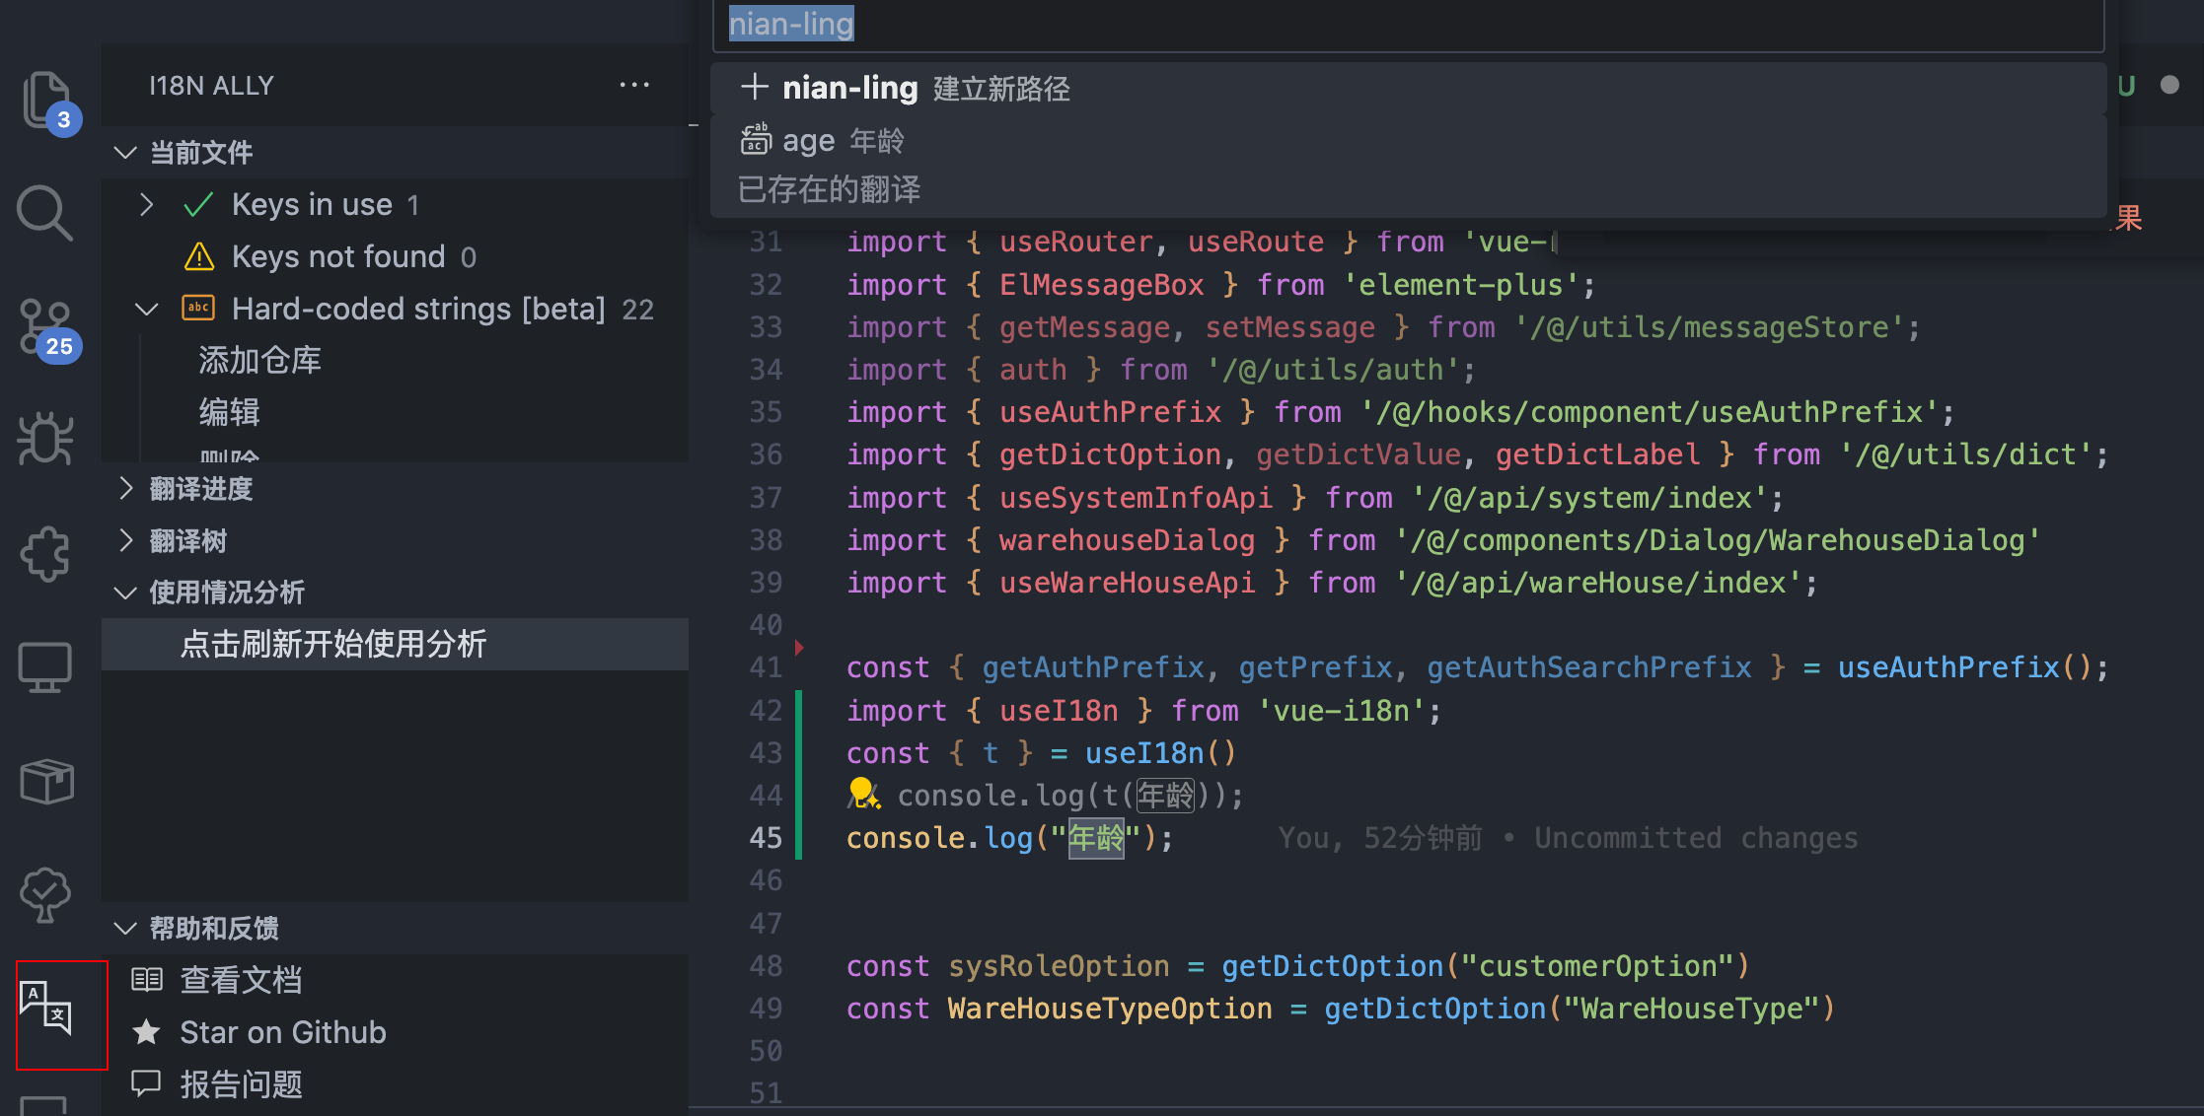Open the Extensions puzzle icon

[45, 553]
